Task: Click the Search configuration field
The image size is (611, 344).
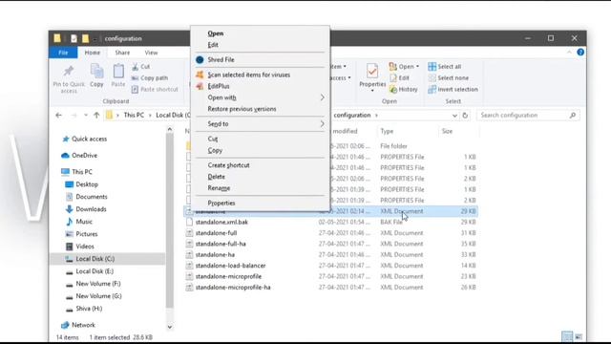Action: [528, 115]
